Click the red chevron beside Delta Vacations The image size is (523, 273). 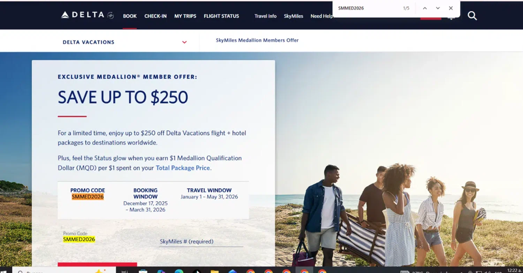184,42
